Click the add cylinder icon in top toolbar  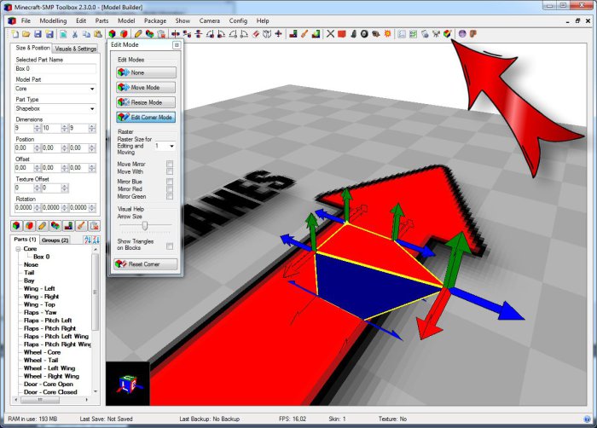(124, 34)
